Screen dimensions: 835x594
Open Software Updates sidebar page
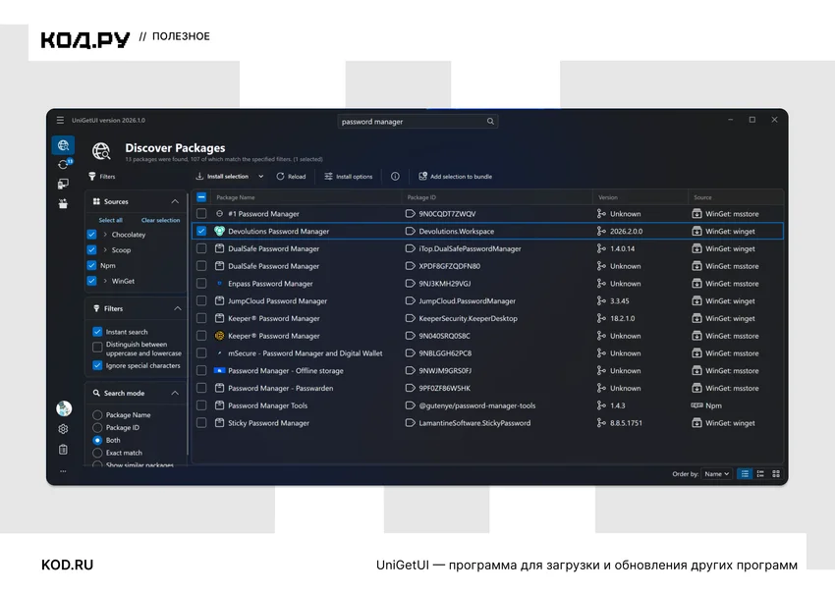pos(63,165)
